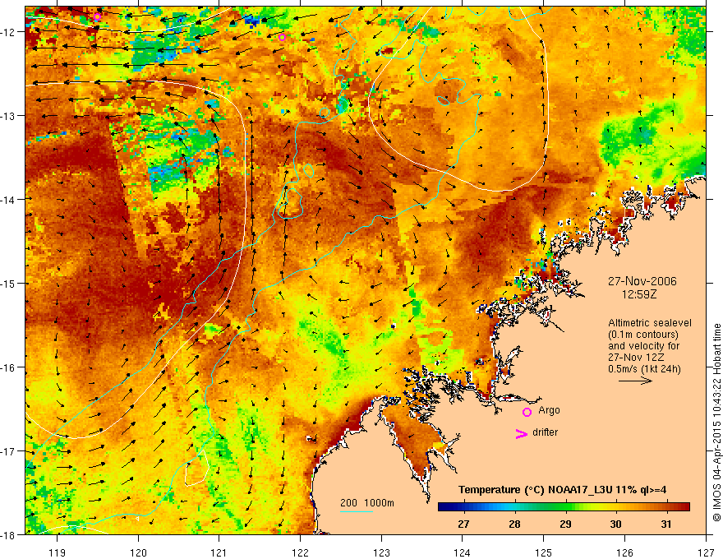Click the latitude axis label -13
The image size is (723, 559).
click(x=9, y=116)
